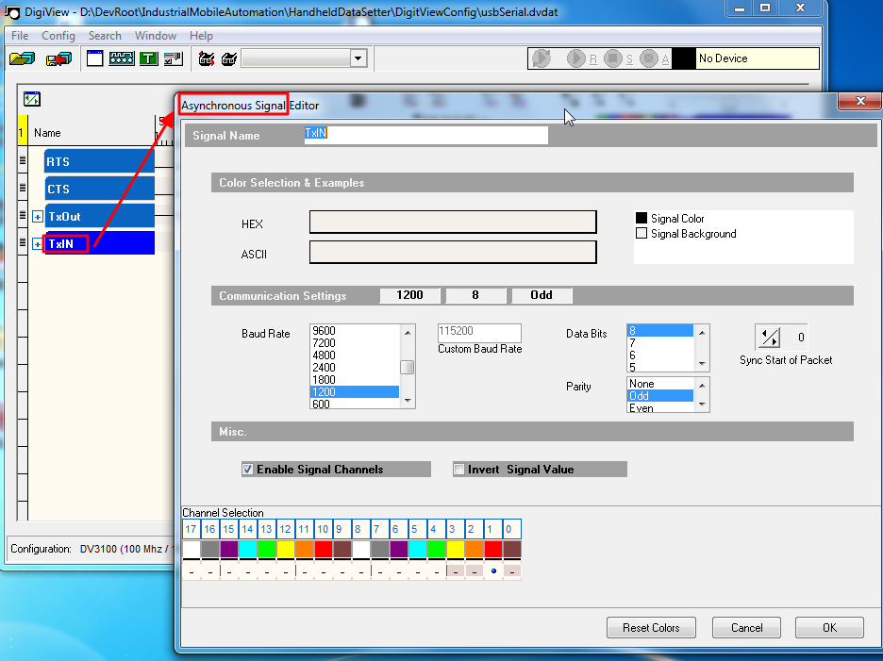Select channel 8 assignment cell
This screenshot has height=661, width=883.
(x=361, y=570)
